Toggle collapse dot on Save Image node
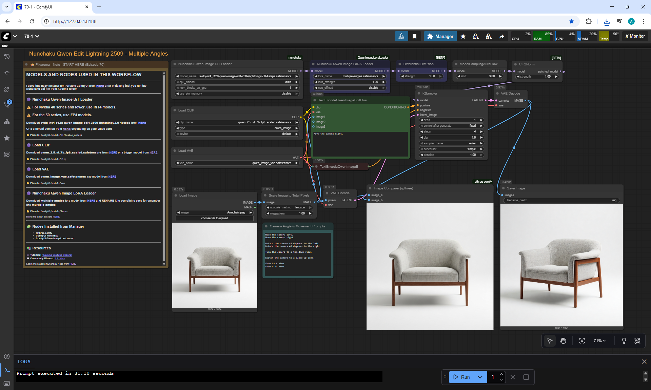The width and height of the screenshot is (651, 390). [x=504, y=188]
